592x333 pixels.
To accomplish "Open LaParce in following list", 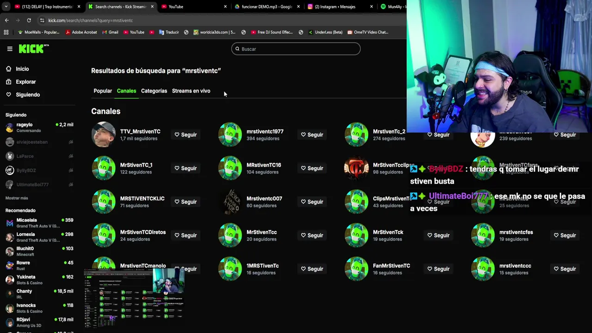I will point(39,156).
